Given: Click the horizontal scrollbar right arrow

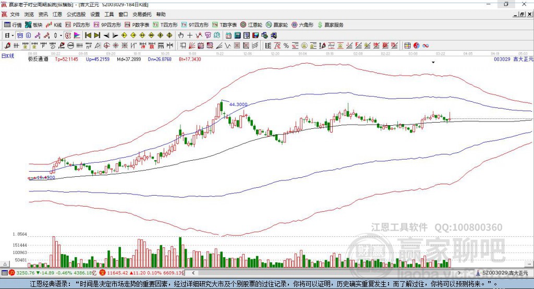Looking at the screenshot, I should click(459, 273).
